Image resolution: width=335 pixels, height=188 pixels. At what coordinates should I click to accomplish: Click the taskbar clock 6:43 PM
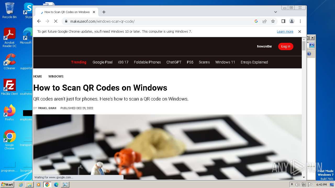321,185
